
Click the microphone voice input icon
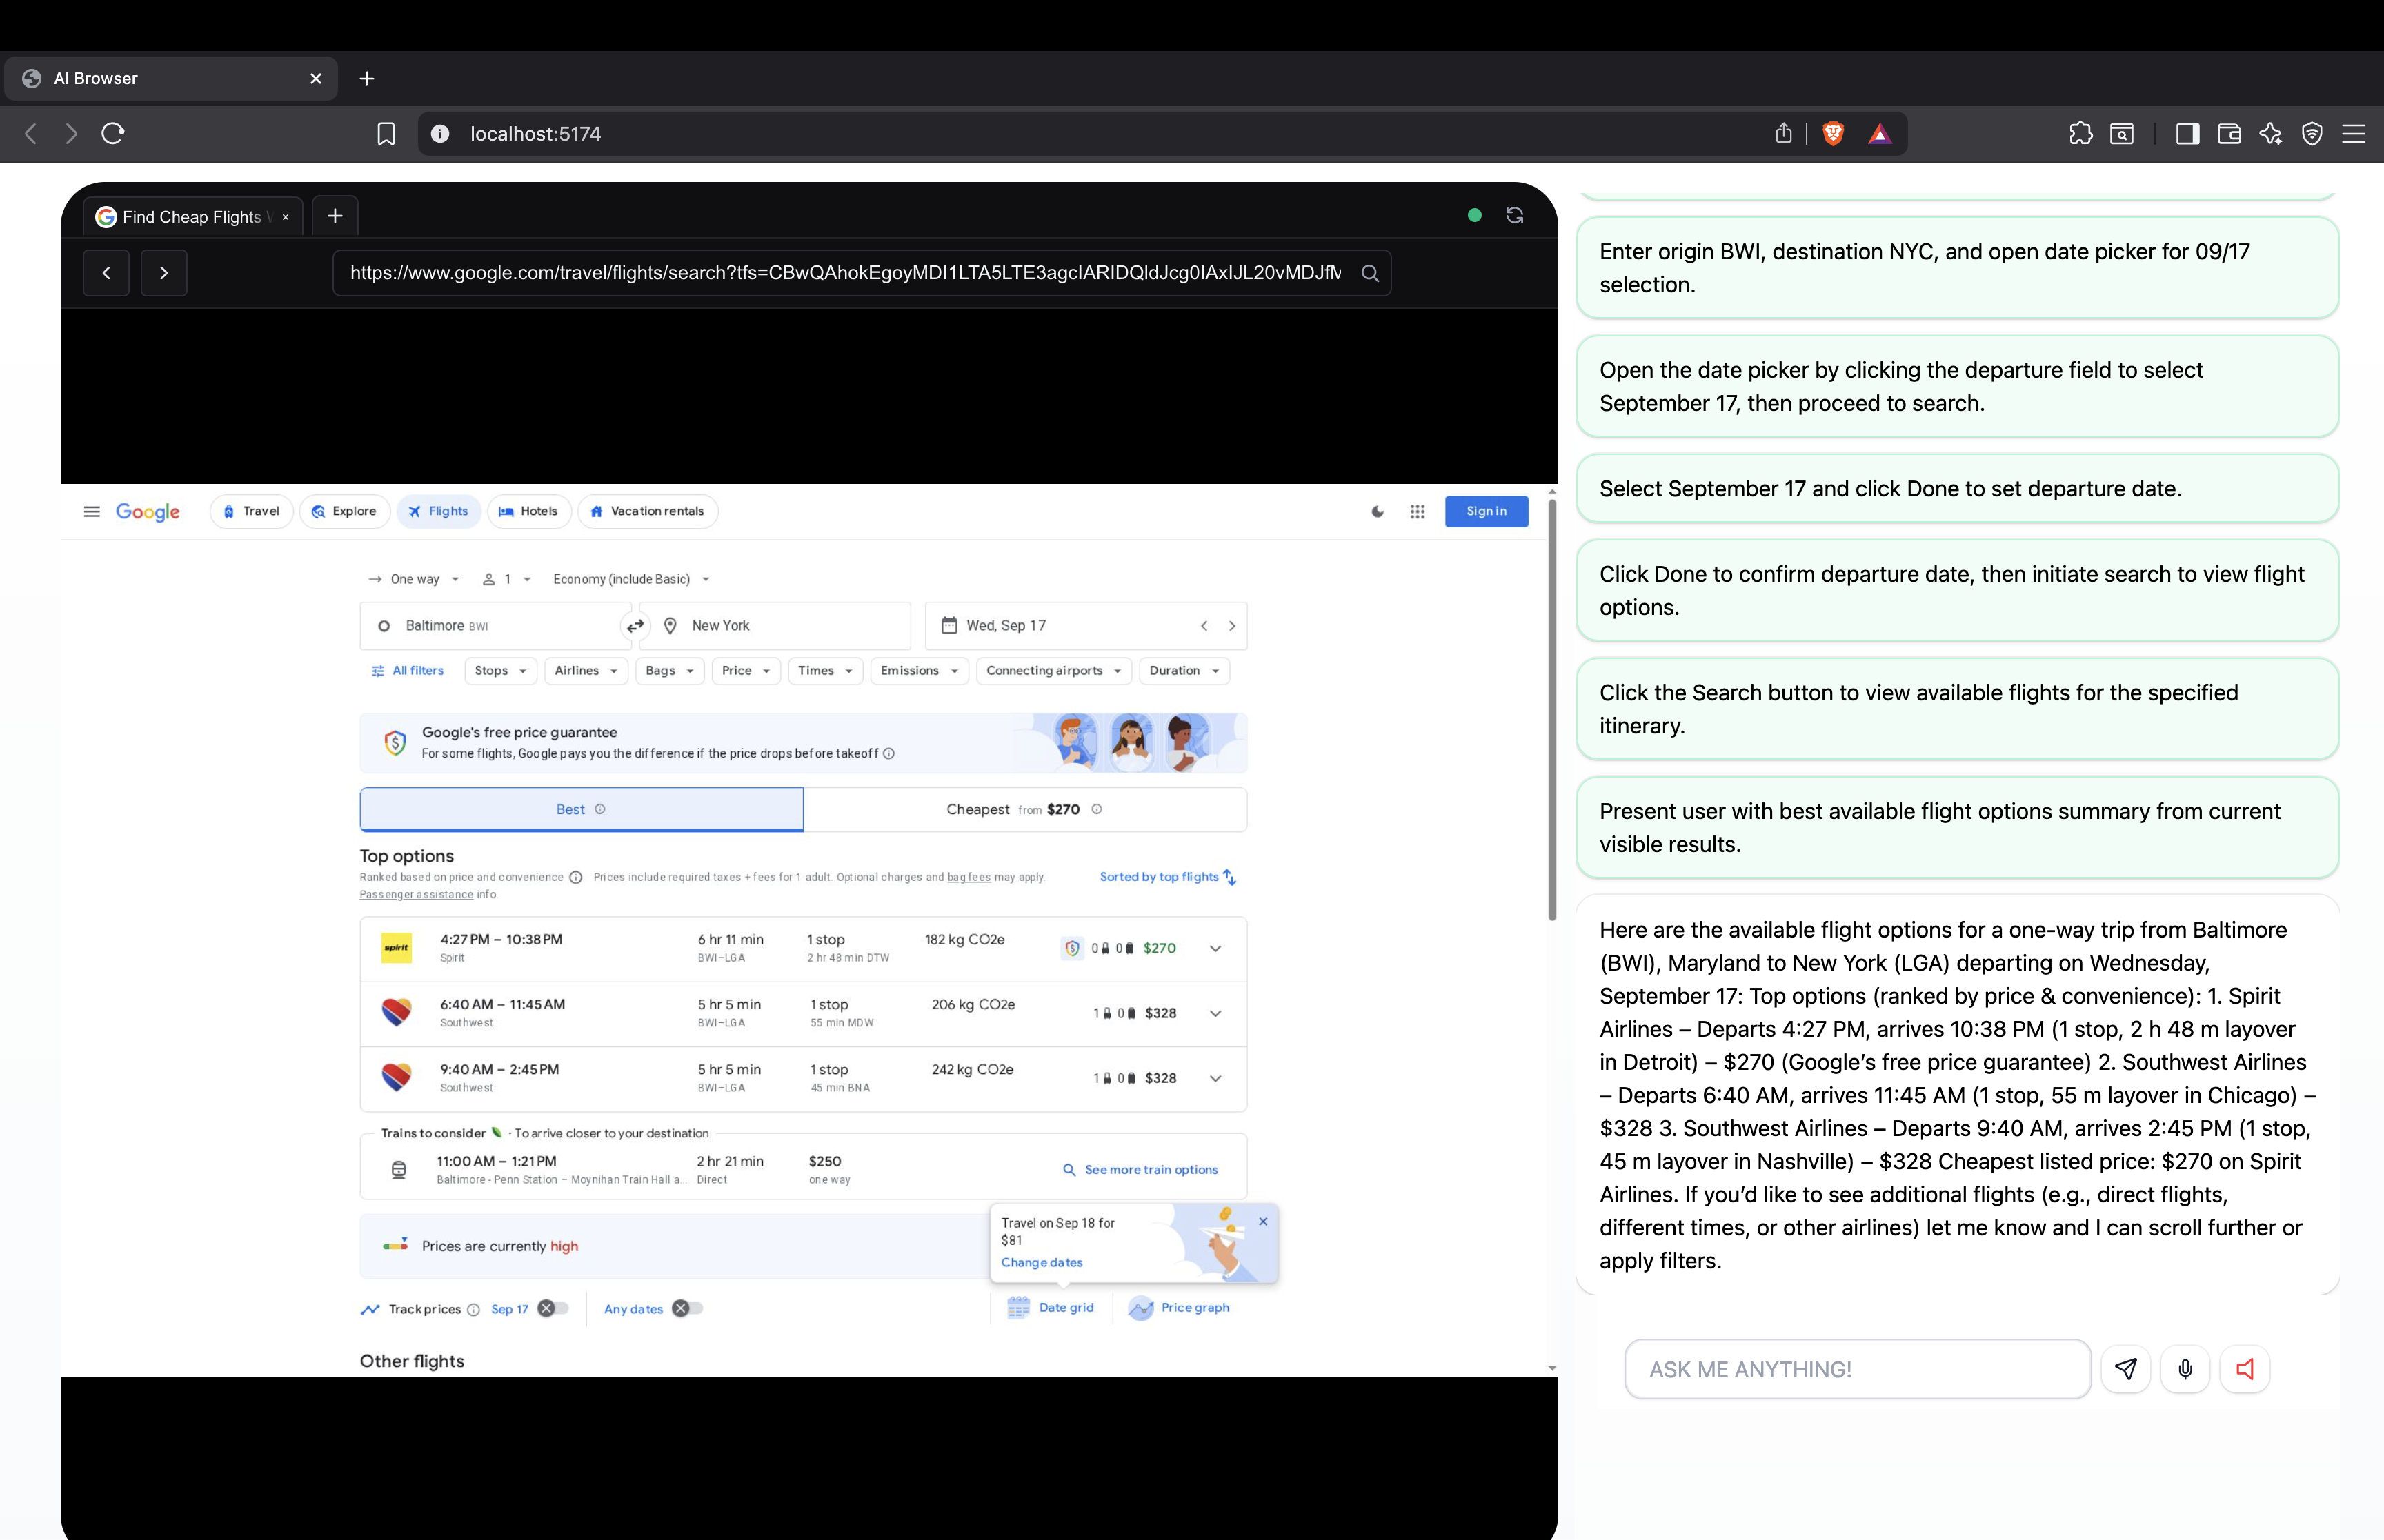point(2185,1369)
